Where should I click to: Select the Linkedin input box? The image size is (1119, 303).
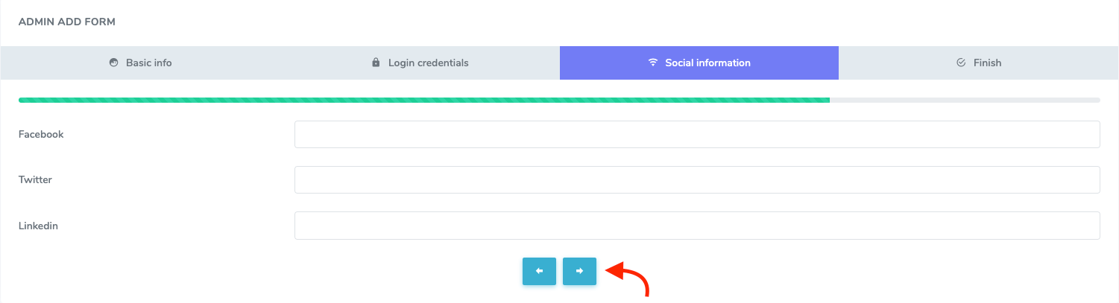697,226
